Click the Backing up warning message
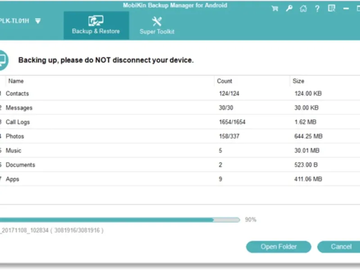360x270 pixels. click(x=106, y=60)
